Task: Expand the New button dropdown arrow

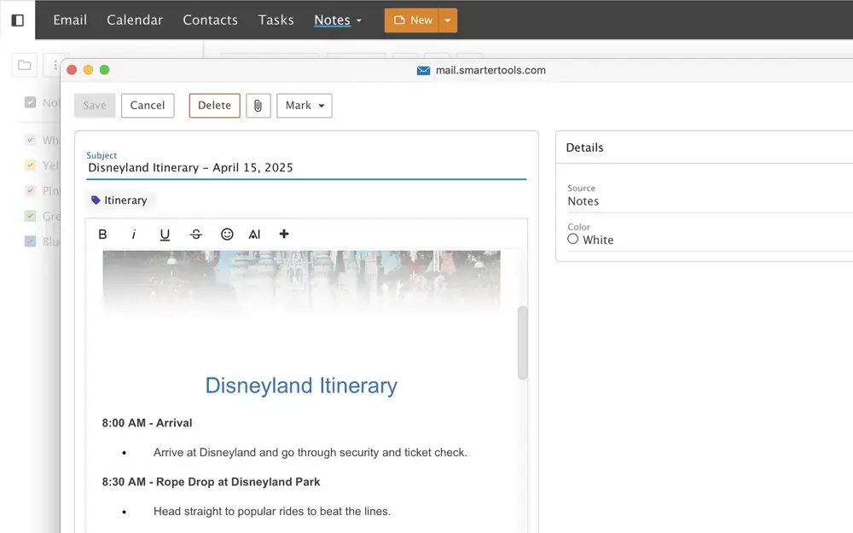Action: pyautogui.click(x=449, y=20)
